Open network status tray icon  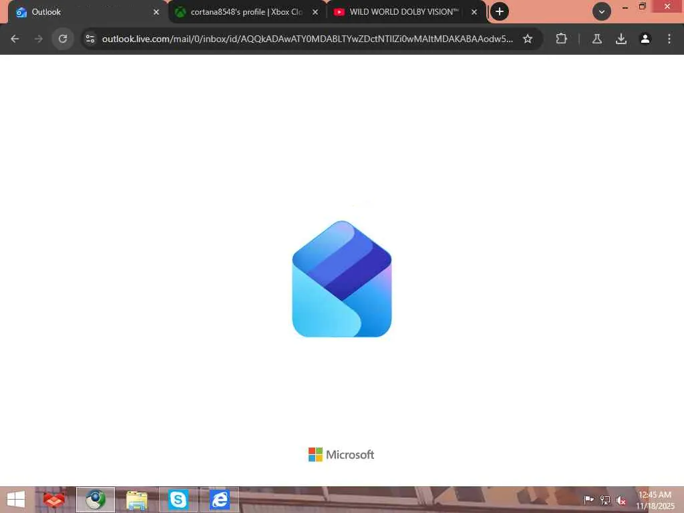pos(605,500)
